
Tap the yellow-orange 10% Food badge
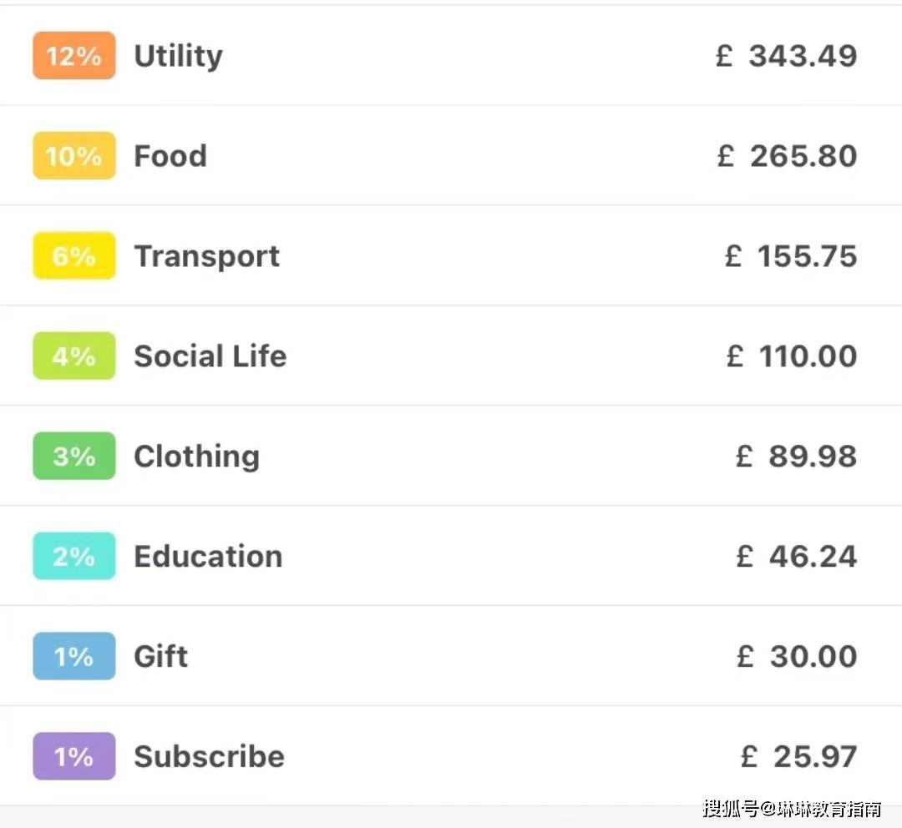74,156
